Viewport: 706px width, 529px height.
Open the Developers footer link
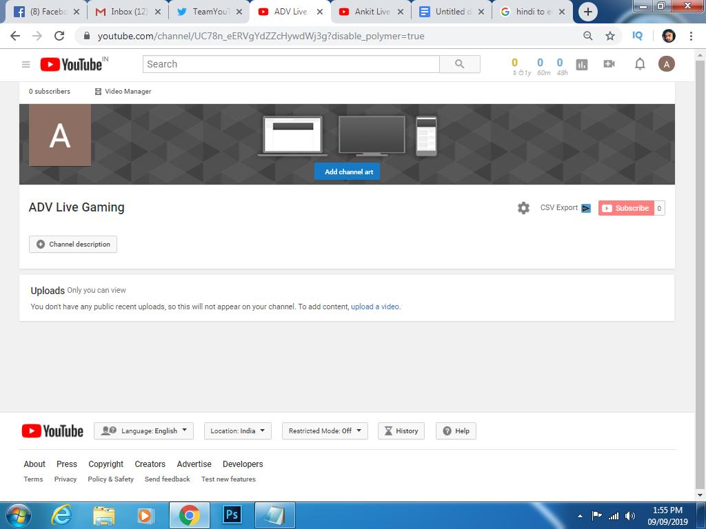click(x=243, y=464)
